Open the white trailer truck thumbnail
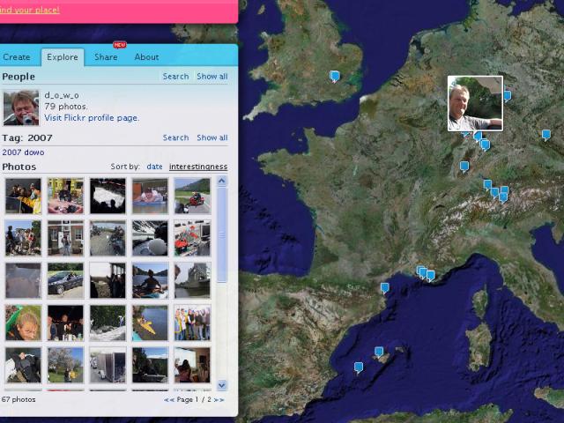 [108, 365]
